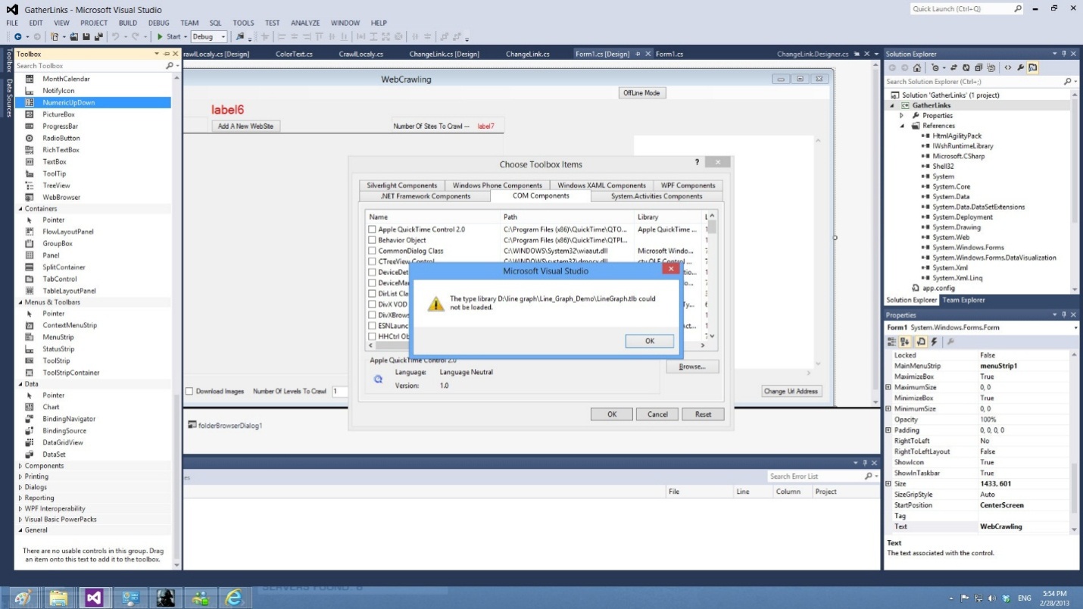Click the Save All toolbar icon
Image resolution: width=1083 pixels, height=609 pixels.
pos(98,36)
